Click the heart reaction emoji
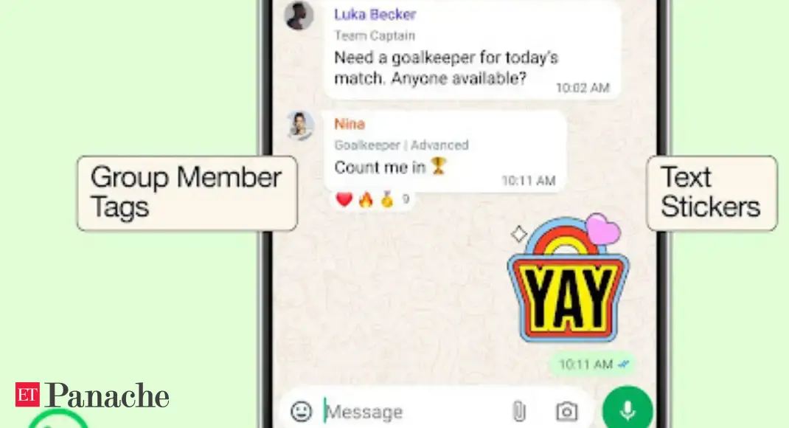Image resolution: width=789 pixels, height=428 pixels. click(344, 200)
